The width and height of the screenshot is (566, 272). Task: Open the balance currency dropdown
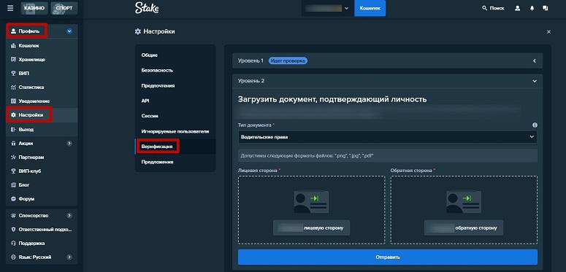tap(327, 8)
